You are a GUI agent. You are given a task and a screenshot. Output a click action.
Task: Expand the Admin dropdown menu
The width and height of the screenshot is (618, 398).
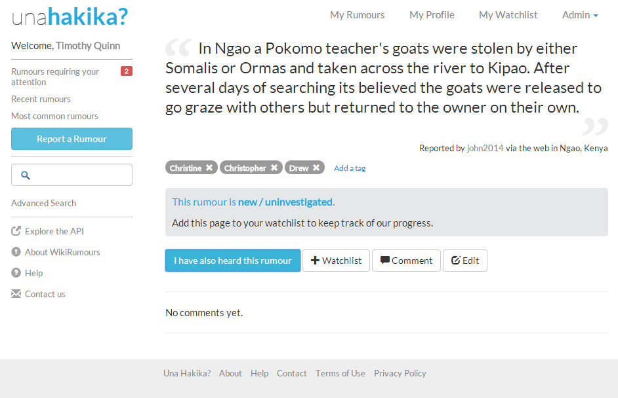580,15
